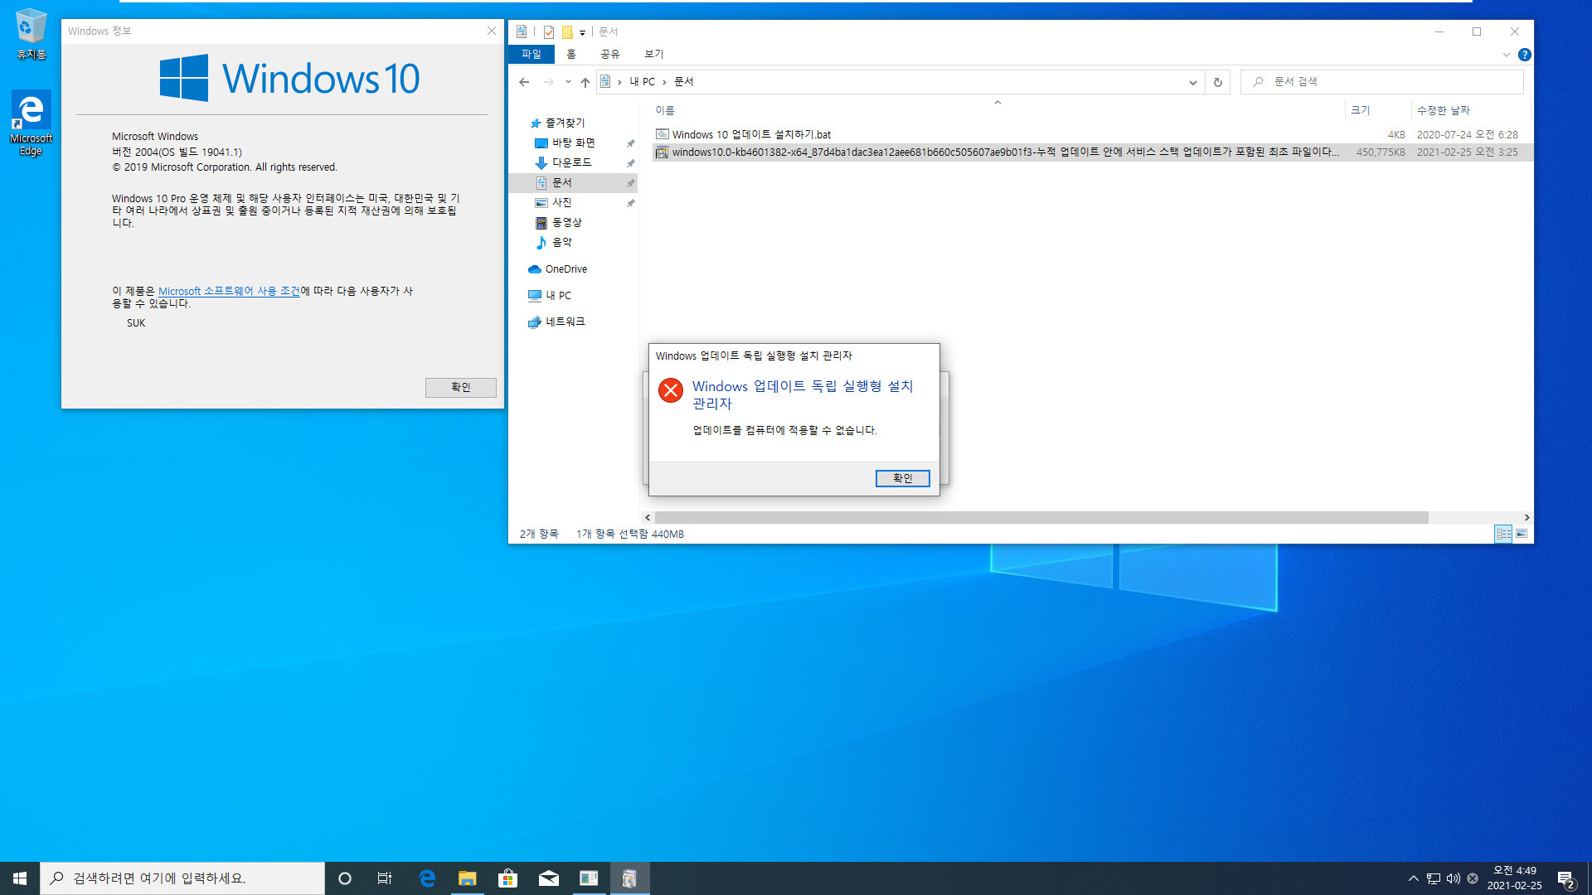1592x895 pixels.
Task: Click 내 PC in the address breadcrumb
Action: coord(643,82)
